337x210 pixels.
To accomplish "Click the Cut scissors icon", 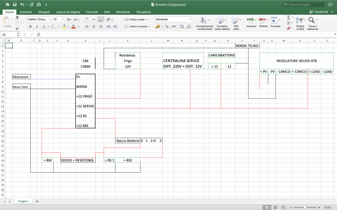I will coord(17,18).
